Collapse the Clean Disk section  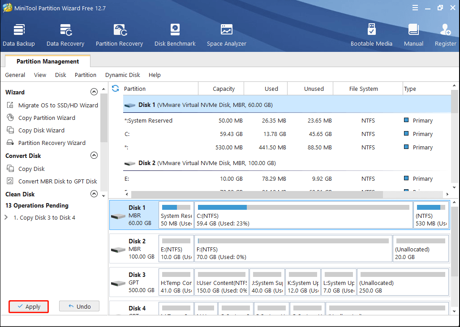94,194
